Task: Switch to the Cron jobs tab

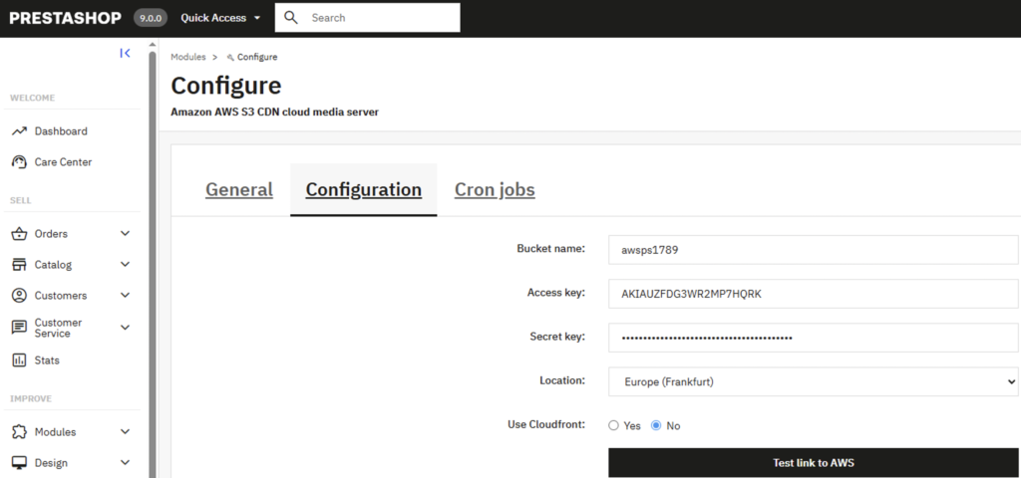Action: coord(495,189)
